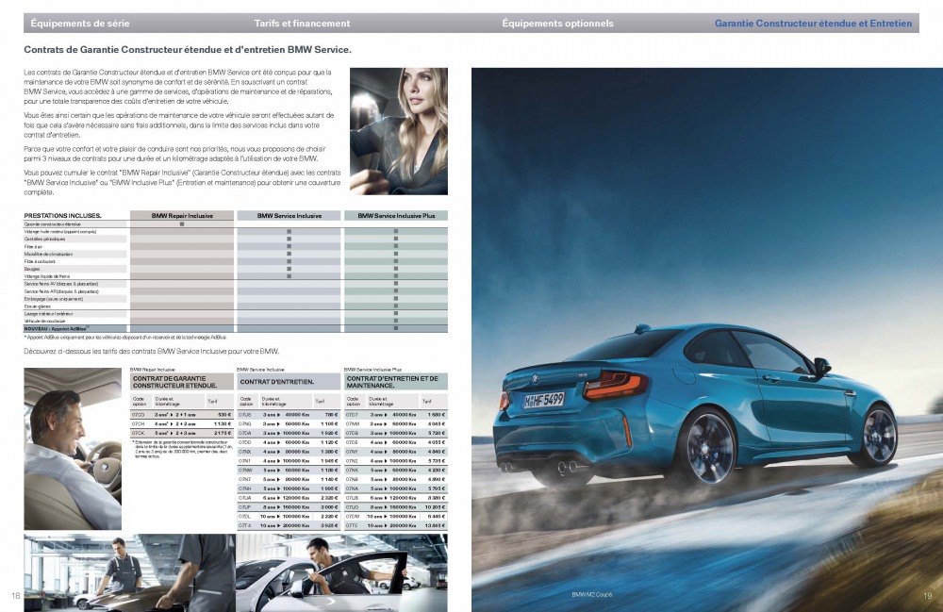Click the Vidange huile moteur row label

click(x=60, y=231)
